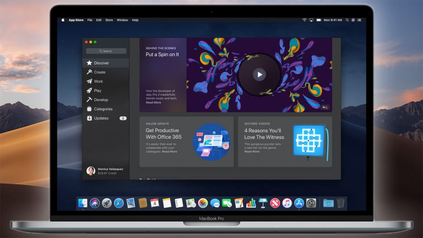423x238 pixels.
Task: Open the Develop sidebar section
Action: click(x=106, y=100)
